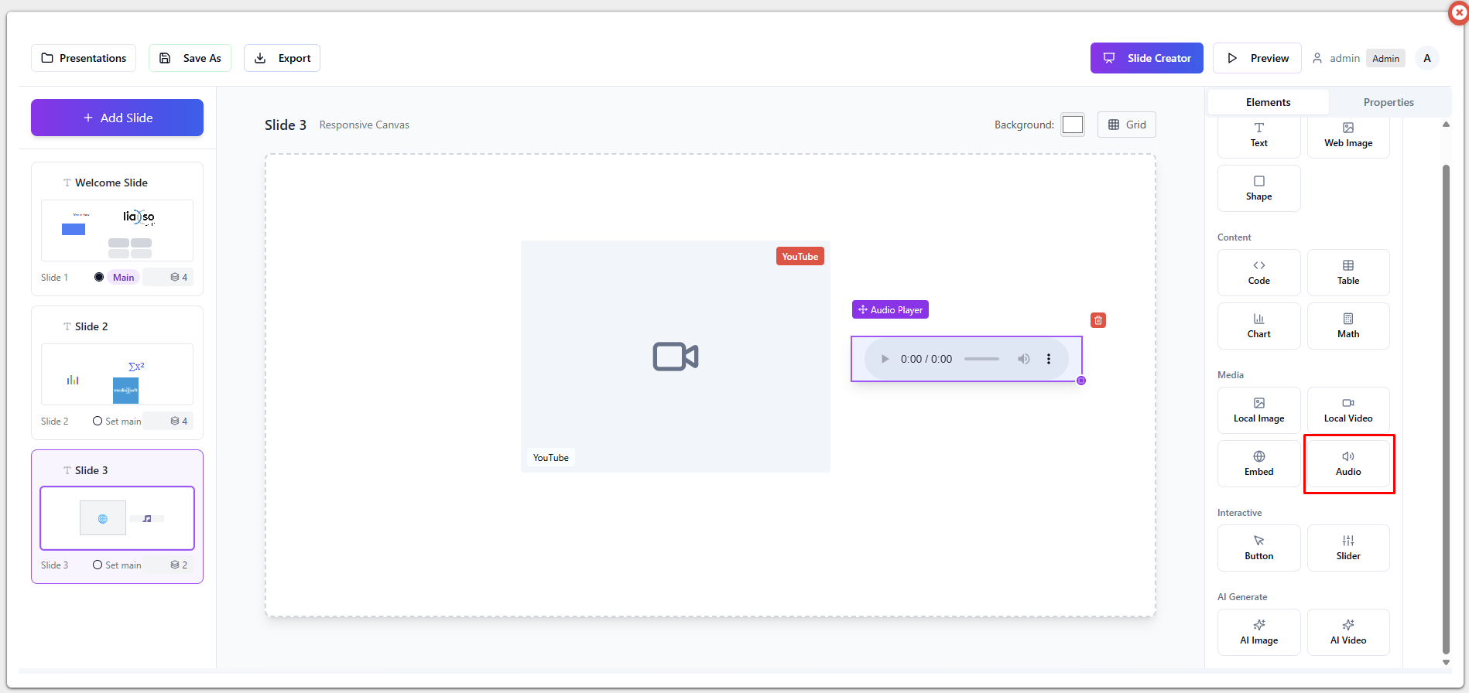The width and height of the screenshot is (1469, 693).
Task: Click the Add Slide button
Action: pos(117,118)
